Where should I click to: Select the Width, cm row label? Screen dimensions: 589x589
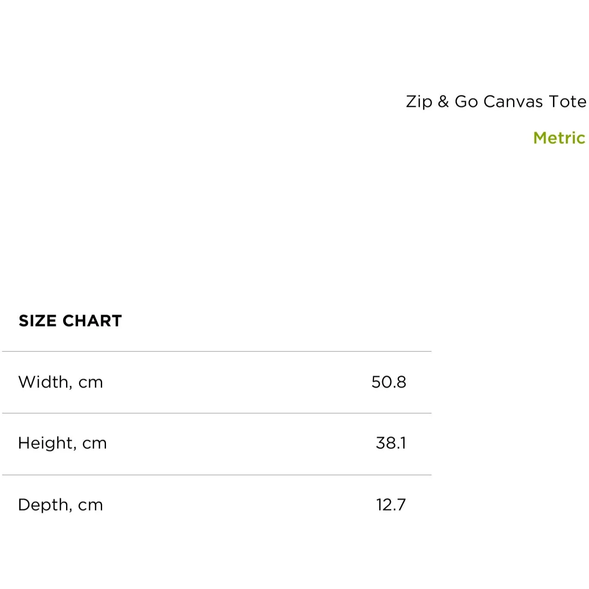(60, 382)
